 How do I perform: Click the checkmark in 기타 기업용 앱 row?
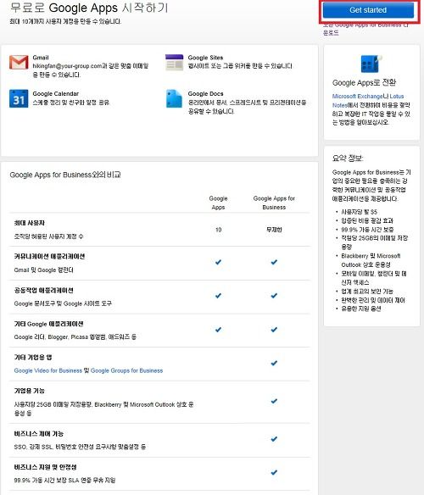point(274,363)
